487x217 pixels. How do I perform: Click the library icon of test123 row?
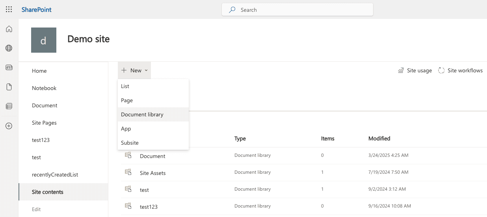(128, 206)
